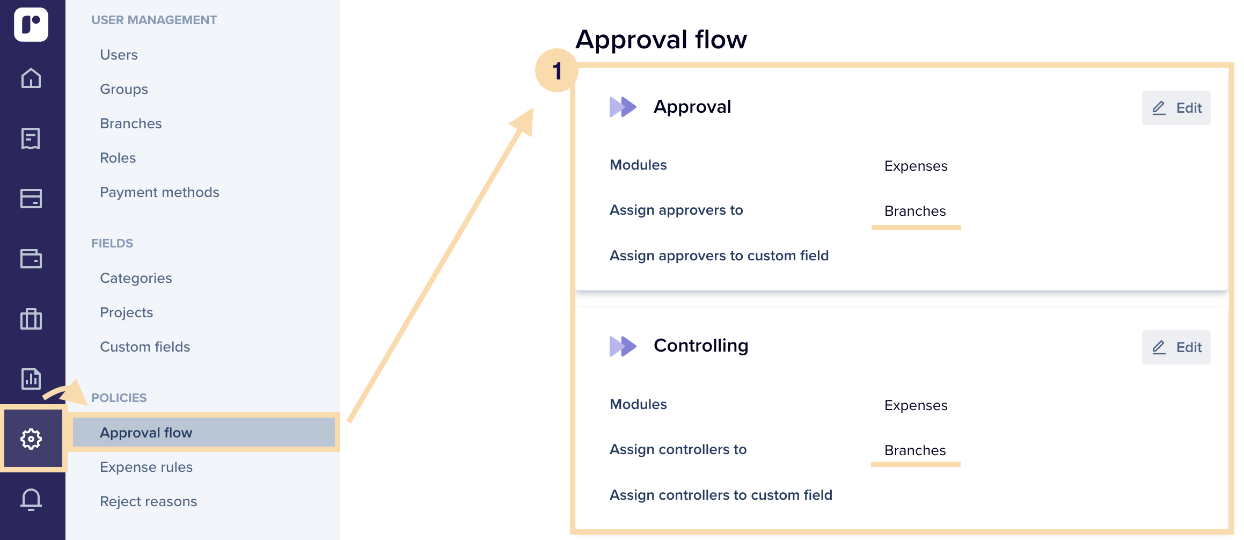
Task: Open the Home icon in sidebar
Action: 31,78
